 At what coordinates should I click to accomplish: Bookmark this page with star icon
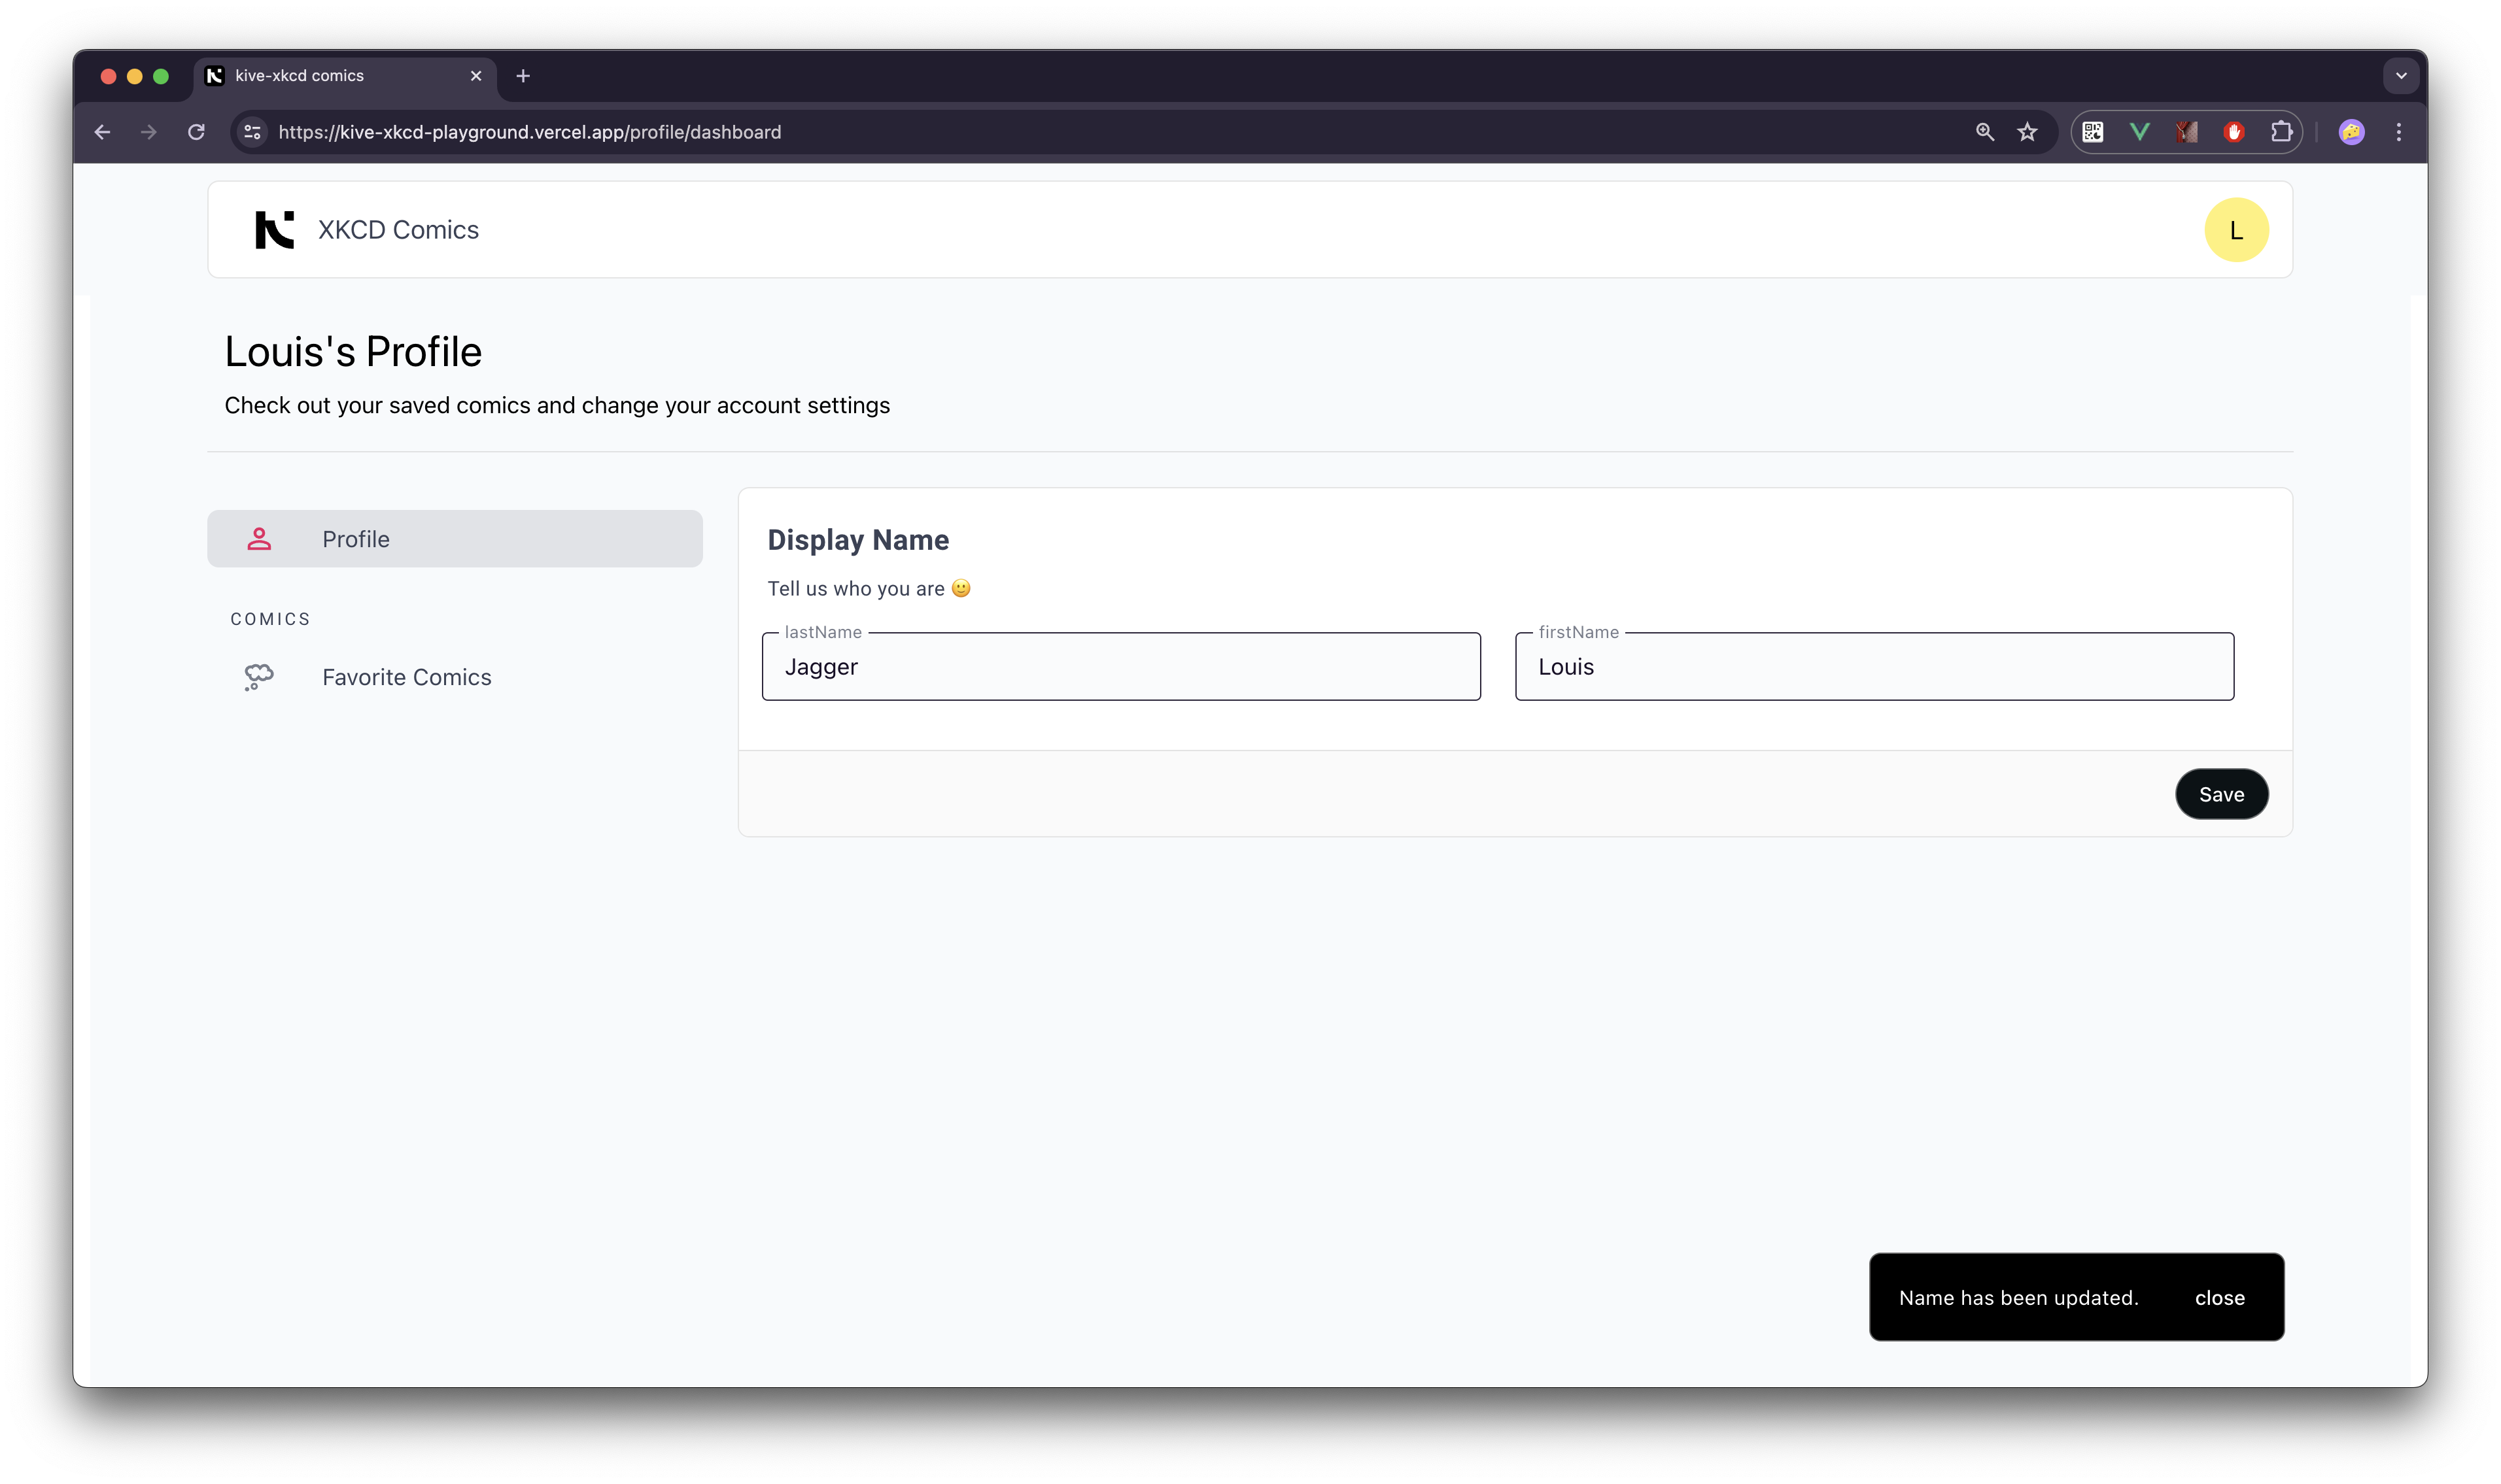(x=2027, y=132)
